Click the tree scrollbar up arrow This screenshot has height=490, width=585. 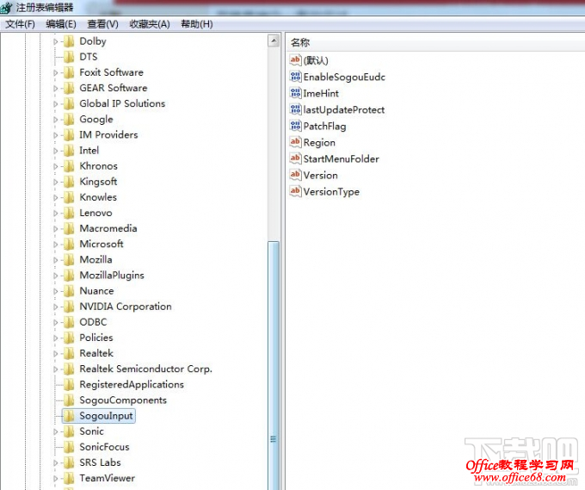coord(274,40)
